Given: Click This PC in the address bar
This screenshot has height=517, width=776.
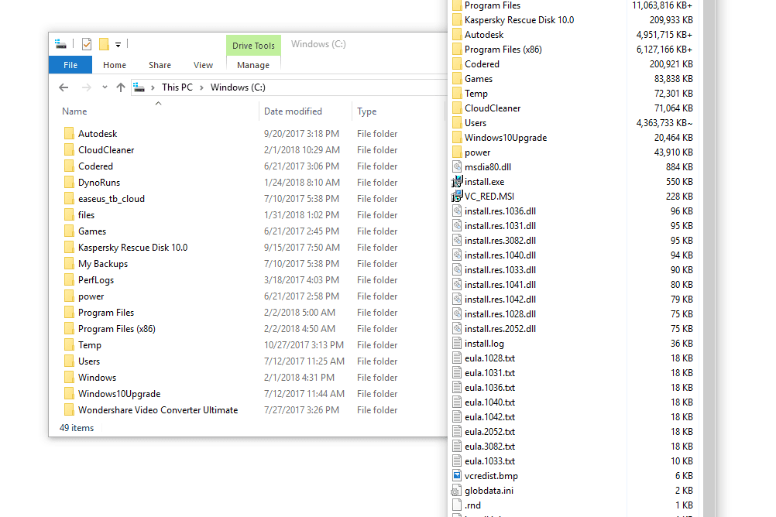Looking at the screenshot, I should pos(177,87).
